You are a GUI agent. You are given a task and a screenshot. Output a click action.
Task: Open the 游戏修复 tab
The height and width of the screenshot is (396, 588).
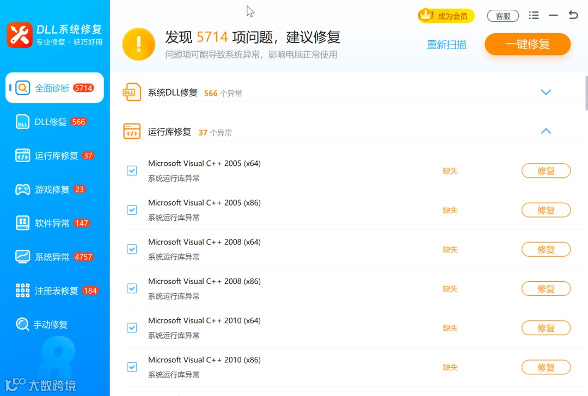point(55,190)
